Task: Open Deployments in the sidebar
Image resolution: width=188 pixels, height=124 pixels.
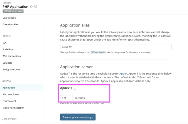Action: click(10, 18)
